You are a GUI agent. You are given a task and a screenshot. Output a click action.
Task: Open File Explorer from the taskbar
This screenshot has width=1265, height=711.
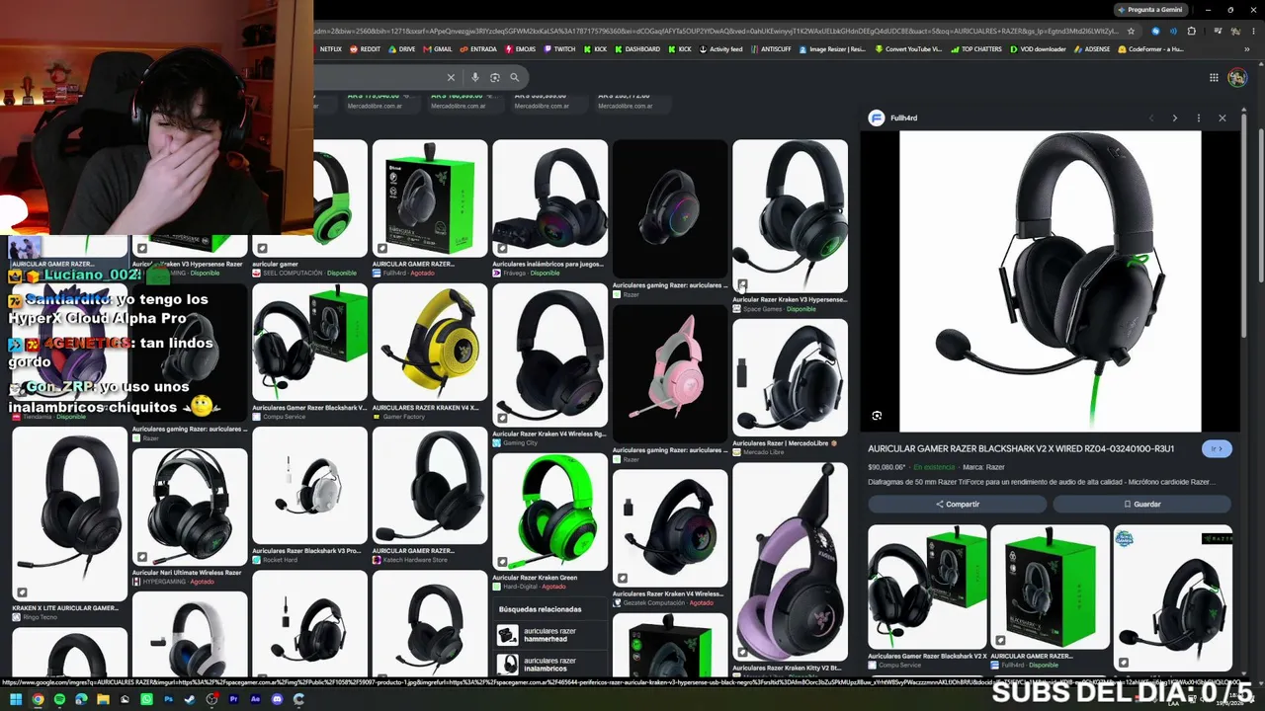(x=103, y=699)
